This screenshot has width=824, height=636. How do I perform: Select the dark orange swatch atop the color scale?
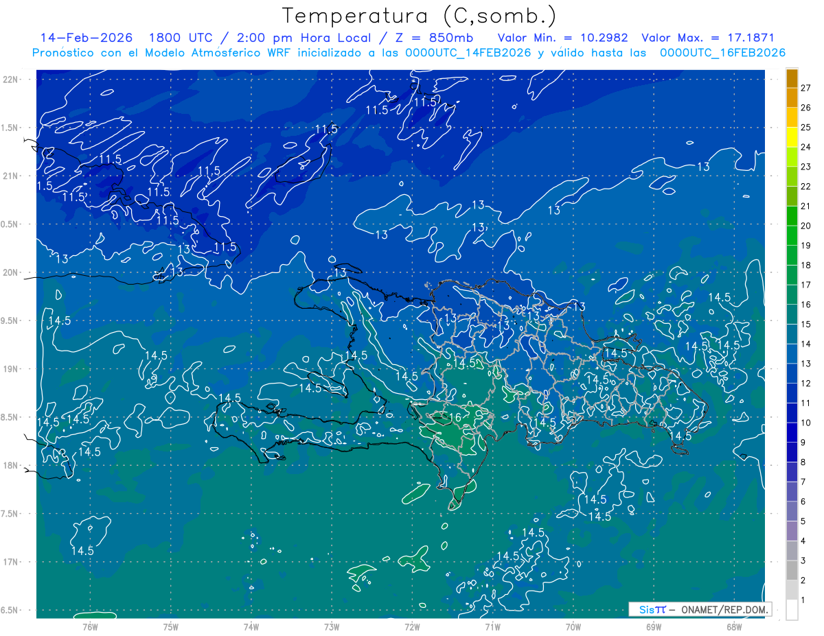[x=792, y=78]
